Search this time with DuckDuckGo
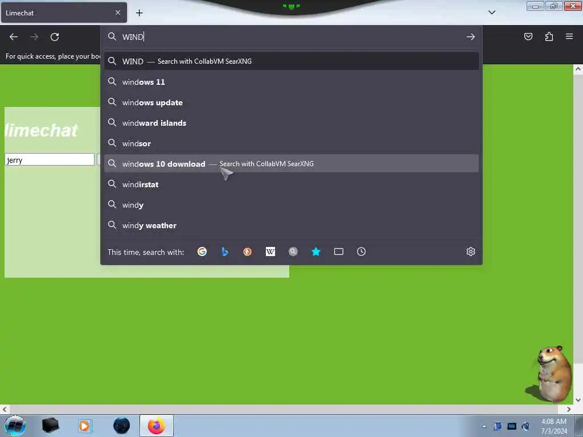Image resolution: width=583 pixels, height=437 pixels. point(247,252)
